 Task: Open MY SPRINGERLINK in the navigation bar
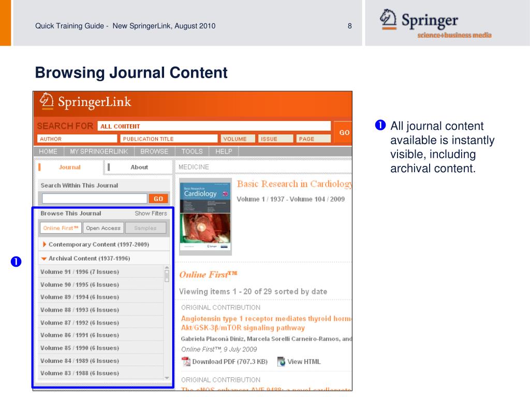click(x=99, y=151)
